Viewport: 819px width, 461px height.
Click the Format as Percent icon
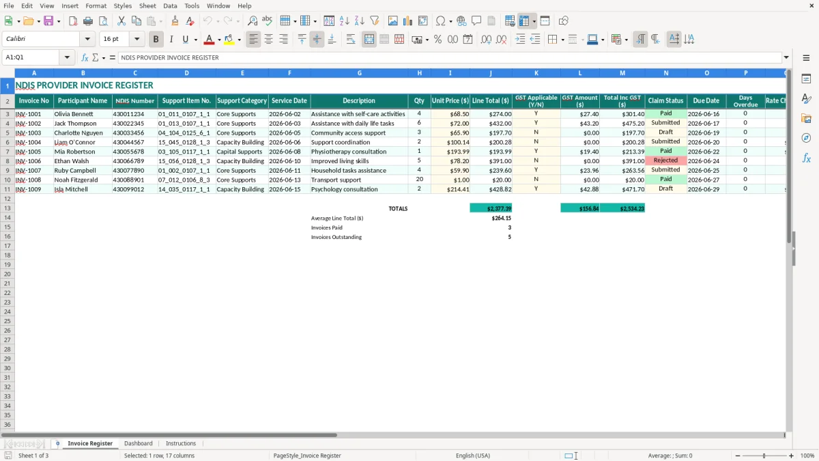(438, 40)
